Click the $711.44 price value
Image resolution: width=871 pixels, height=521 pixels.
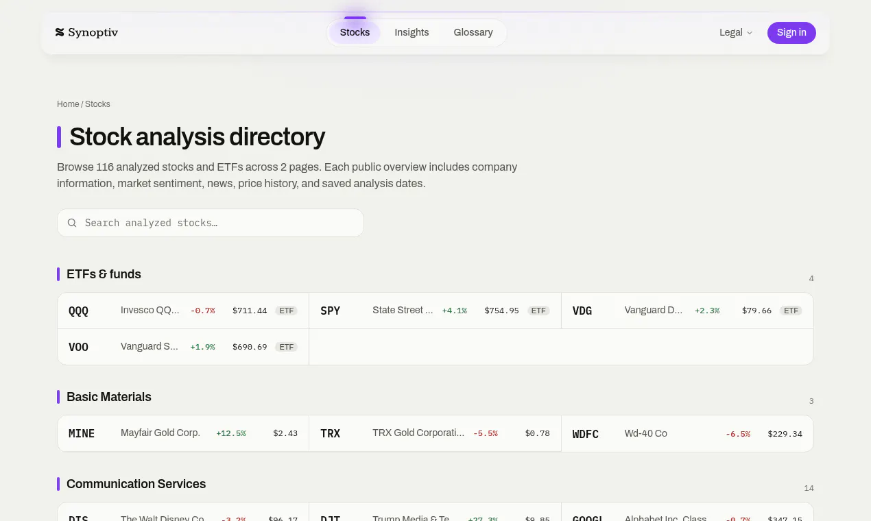[250, 311]
